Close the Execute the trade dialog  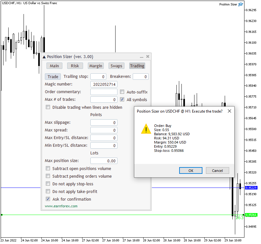pos(229,111)
